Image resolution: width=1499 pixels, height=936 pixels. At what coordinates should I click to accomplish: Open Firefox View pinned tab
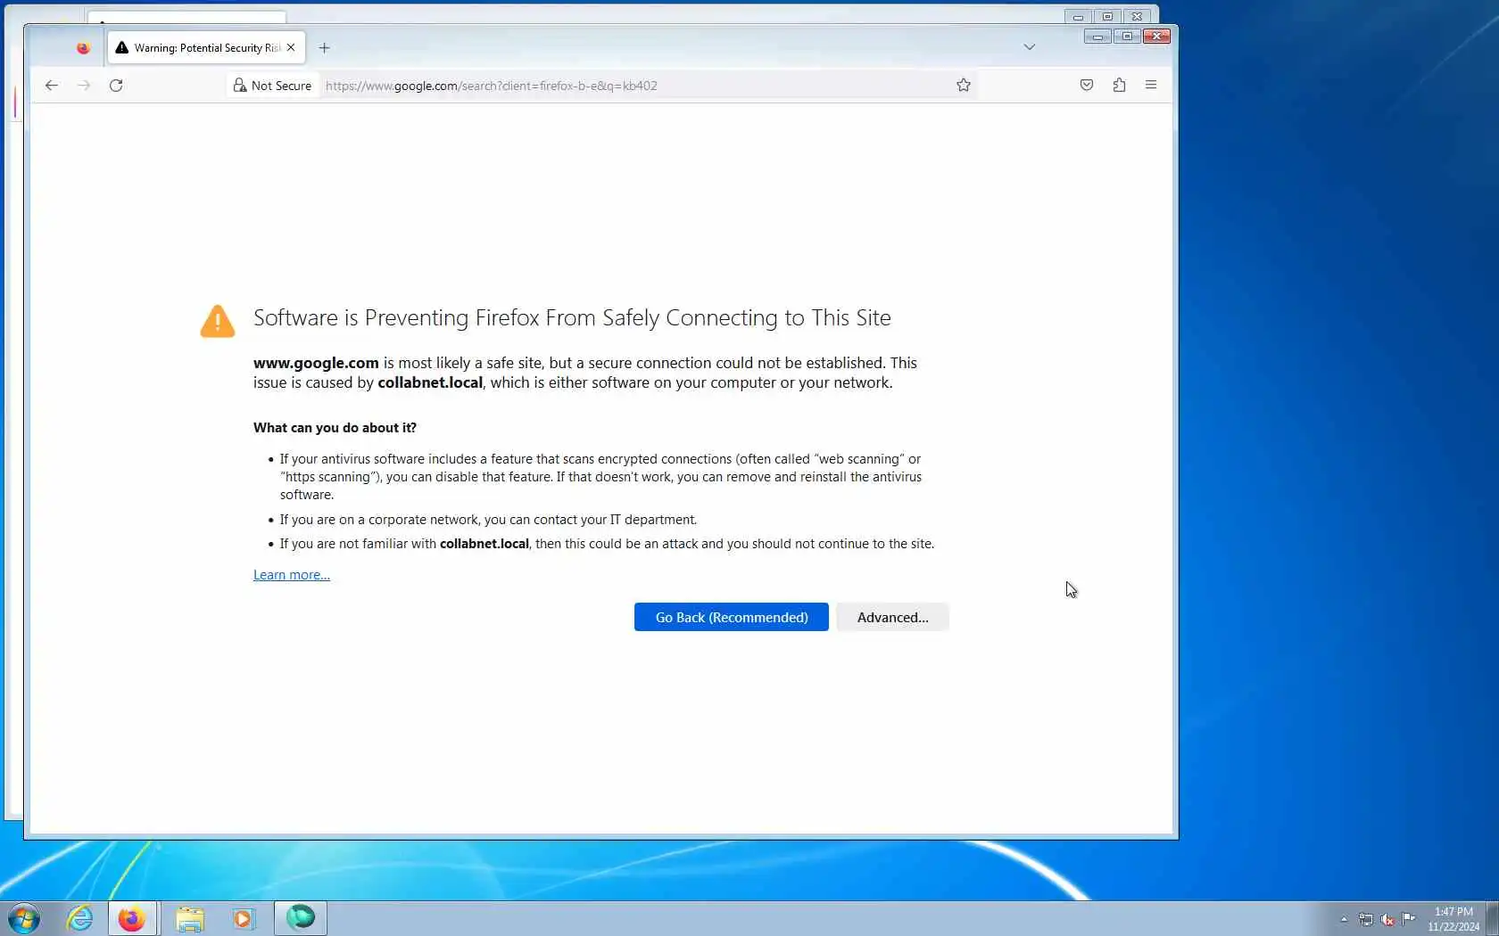click(83, 48)
